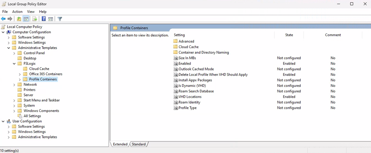Expand the Windows Components tree node
Screen dimensions: 371x153
pyautogui.click(x=15, y=111)
